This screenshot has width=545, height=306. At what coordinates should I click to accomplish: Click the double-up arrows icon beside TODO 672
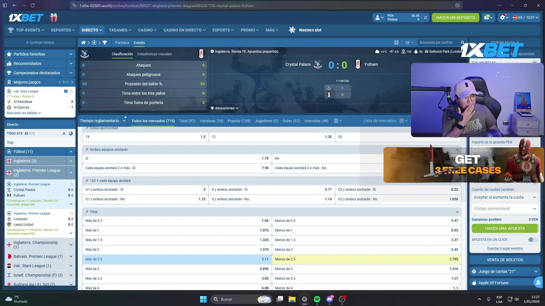click(x=64, y=133)
